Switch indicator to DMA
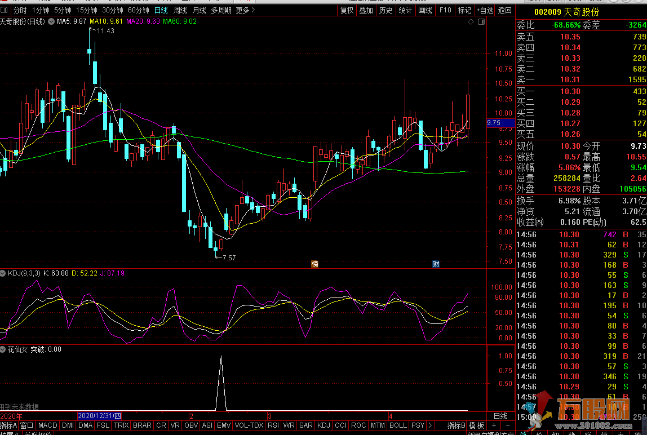 (86, 425)
